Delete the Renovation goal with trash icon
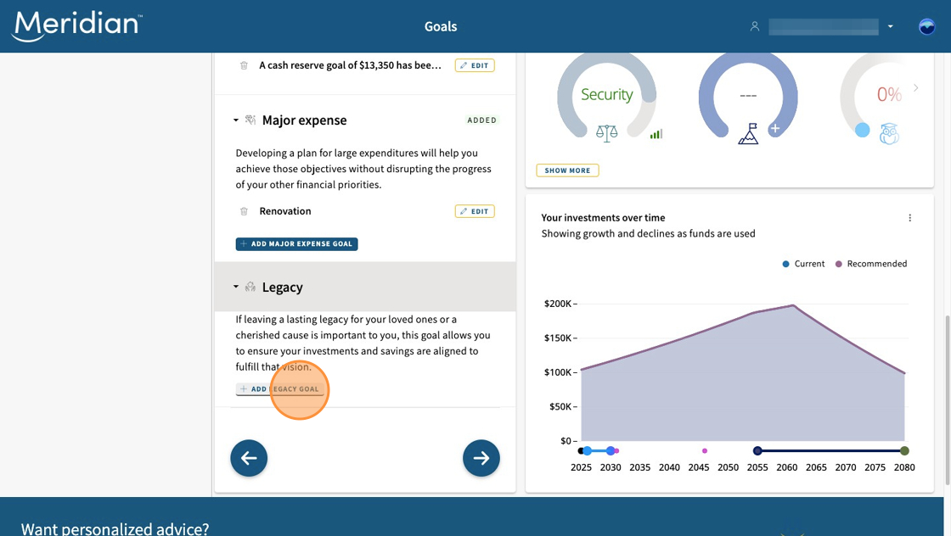 [x=244, y=211]
